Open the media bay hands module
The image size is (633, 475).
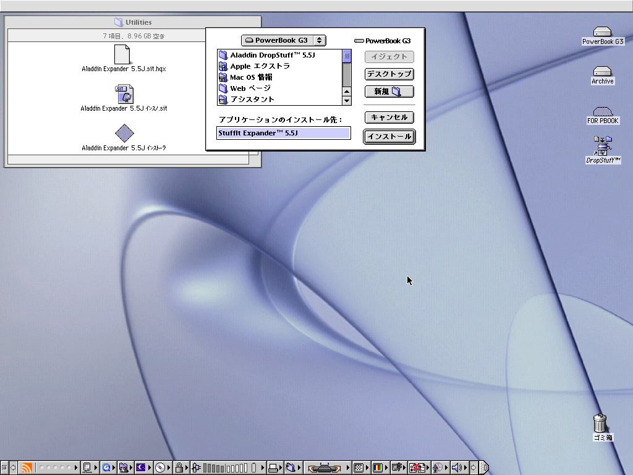(x=325, y=468)
